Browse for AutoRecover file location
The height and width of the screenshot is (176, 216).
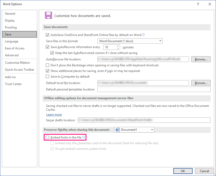tap(201, 59)
